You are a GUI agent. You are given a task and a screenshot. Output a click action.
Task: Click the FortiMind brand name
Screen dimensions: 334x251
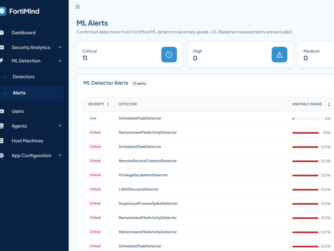[x=24, y=11]
